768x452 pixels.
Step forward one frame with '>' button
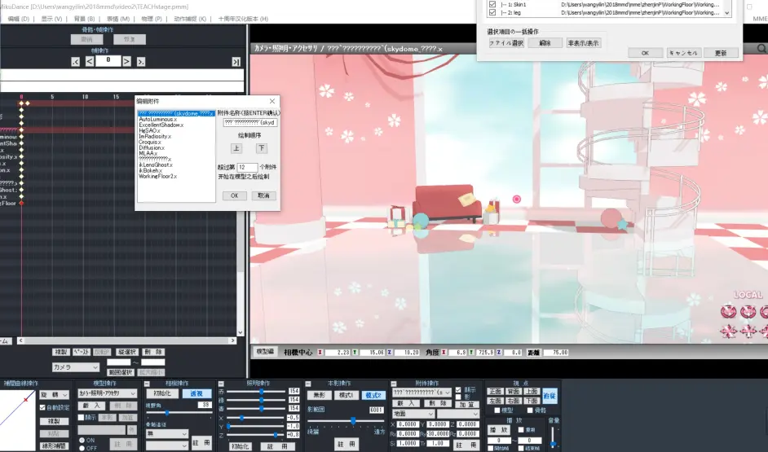126,62
